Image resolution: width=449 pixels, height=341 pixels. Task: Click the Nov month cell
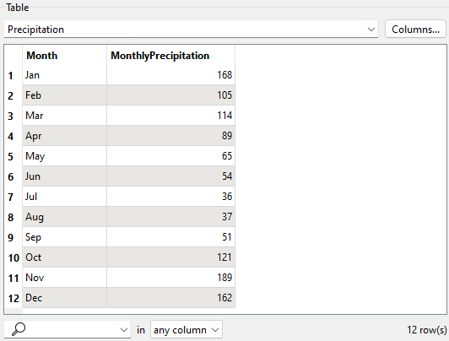64,278
